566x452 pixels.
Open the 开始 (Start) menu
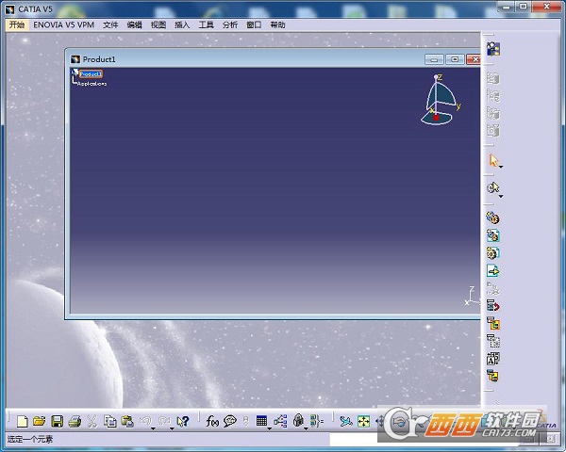pyautogui.click(x=17, y=24)
